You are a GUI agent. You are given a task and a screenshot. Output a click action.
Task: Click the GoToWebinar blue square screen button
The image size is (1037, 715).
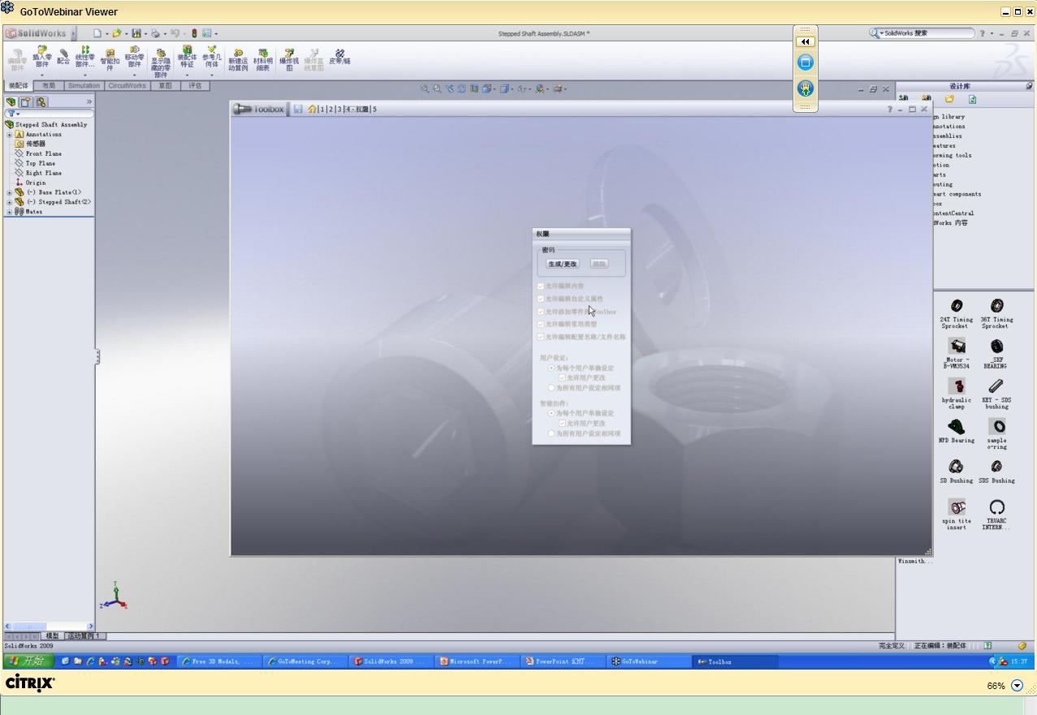(x=806, y=62)
